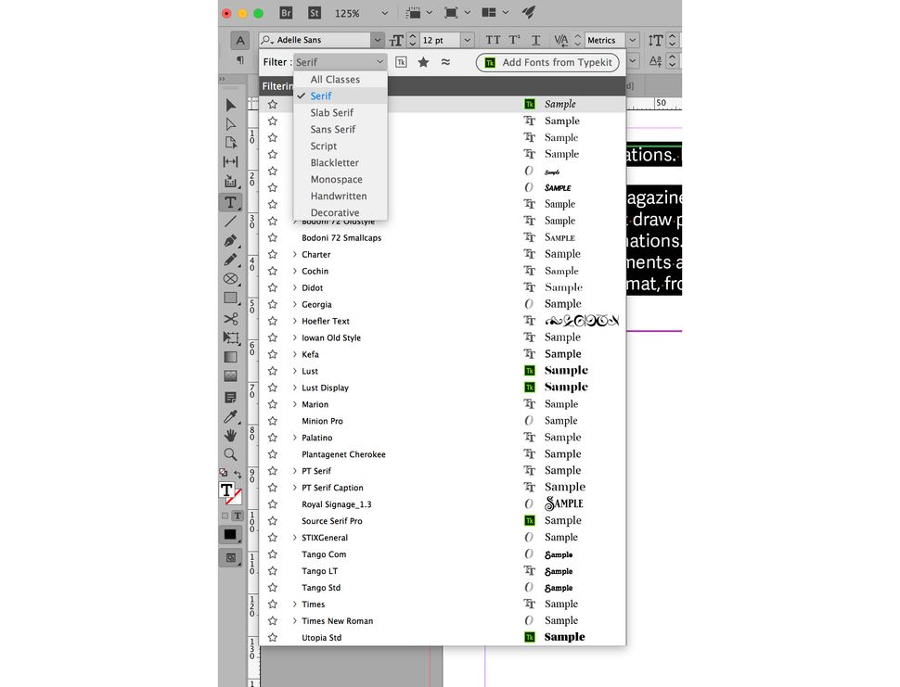Select the Selection arrow tool
Viewport: 900px width, 687px height.
230,105
